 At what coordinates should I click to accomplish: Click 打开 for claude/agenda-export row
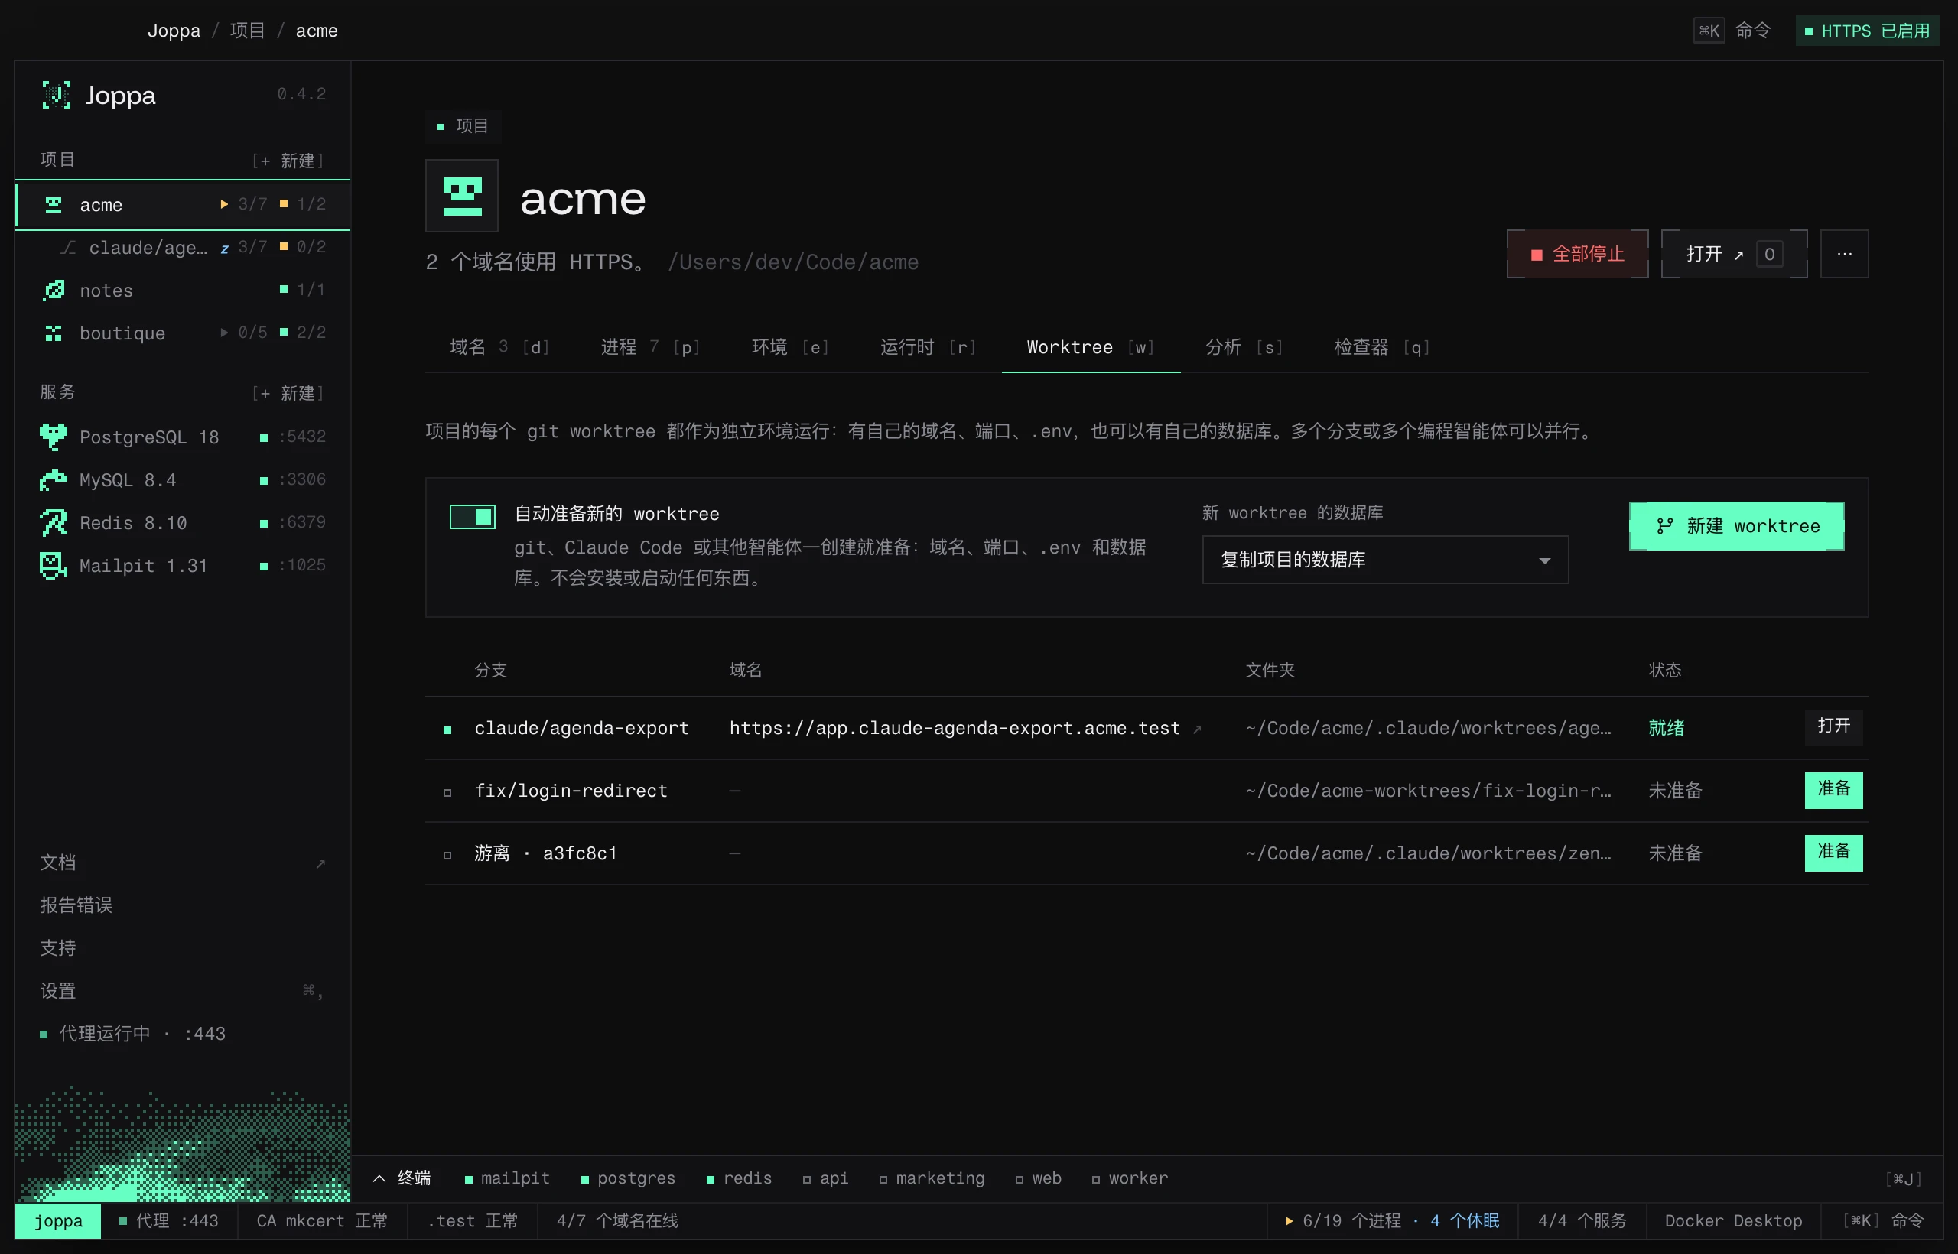click(1833, 726)
